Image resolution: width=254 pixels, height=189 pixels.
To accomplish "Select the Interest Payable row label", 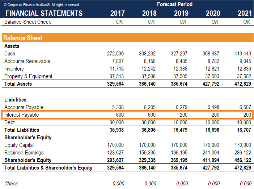I will [21, 115].
